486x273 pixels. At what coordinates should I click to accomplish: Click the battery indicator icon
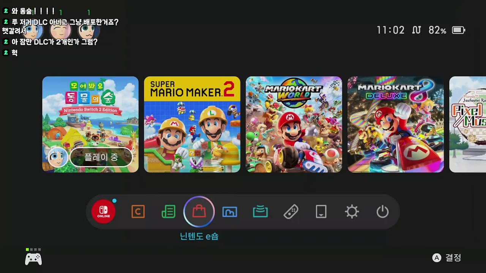point(459,30)
